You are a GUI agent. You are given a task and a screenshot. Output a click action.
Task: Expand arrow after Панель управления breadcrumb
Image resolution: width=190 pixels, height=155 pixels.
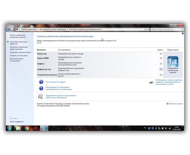click(x=38, y=29)
